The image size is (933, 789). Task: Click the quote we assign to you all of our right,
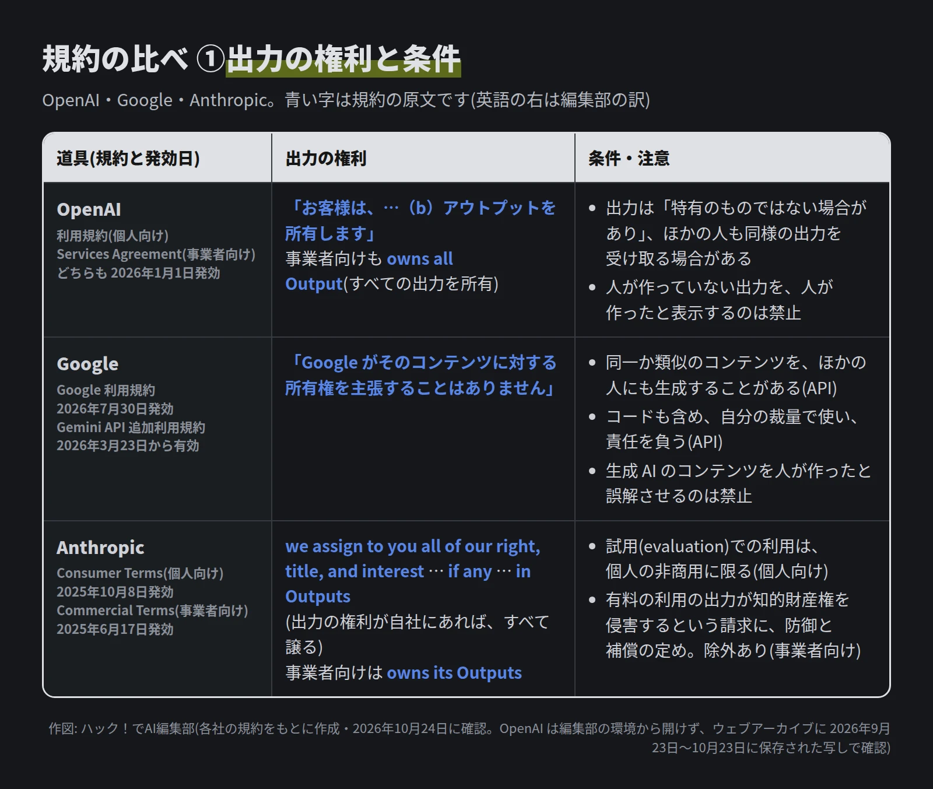[x=413, y=546]
